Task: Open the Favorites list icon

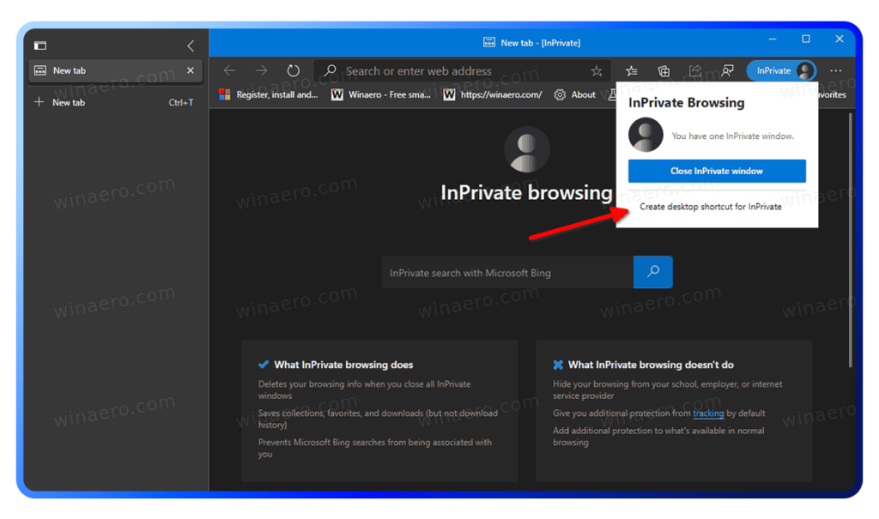Action: click(x=632, y=71)
